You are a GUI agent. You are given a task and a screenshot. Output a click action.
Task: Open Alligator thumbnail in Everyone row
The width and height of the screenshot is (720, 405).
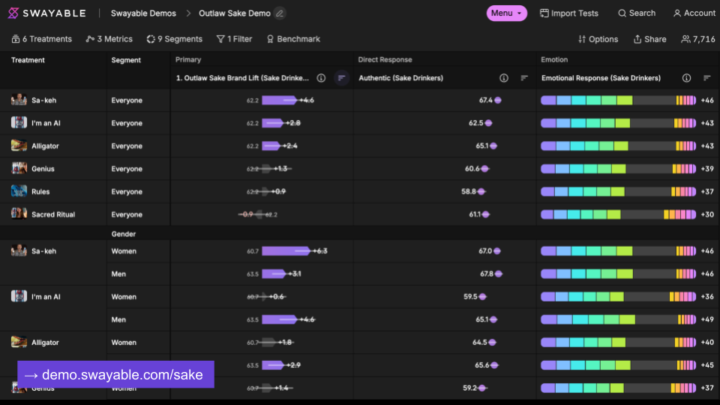tap(19, 145)
